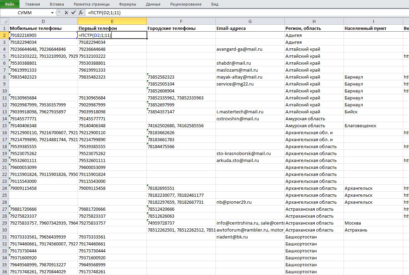Image resolution: width=409 pixels, height=275 pixels.
Task: Open the Вид ribbon tab
Action: pyautogui.click(x=215, y=4)
